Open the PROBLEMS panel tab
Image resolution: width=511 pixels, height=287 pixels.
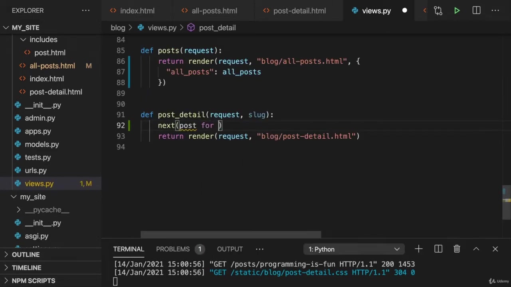173,249
